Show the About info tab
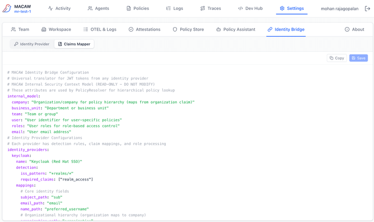 (x=354, y=29)
